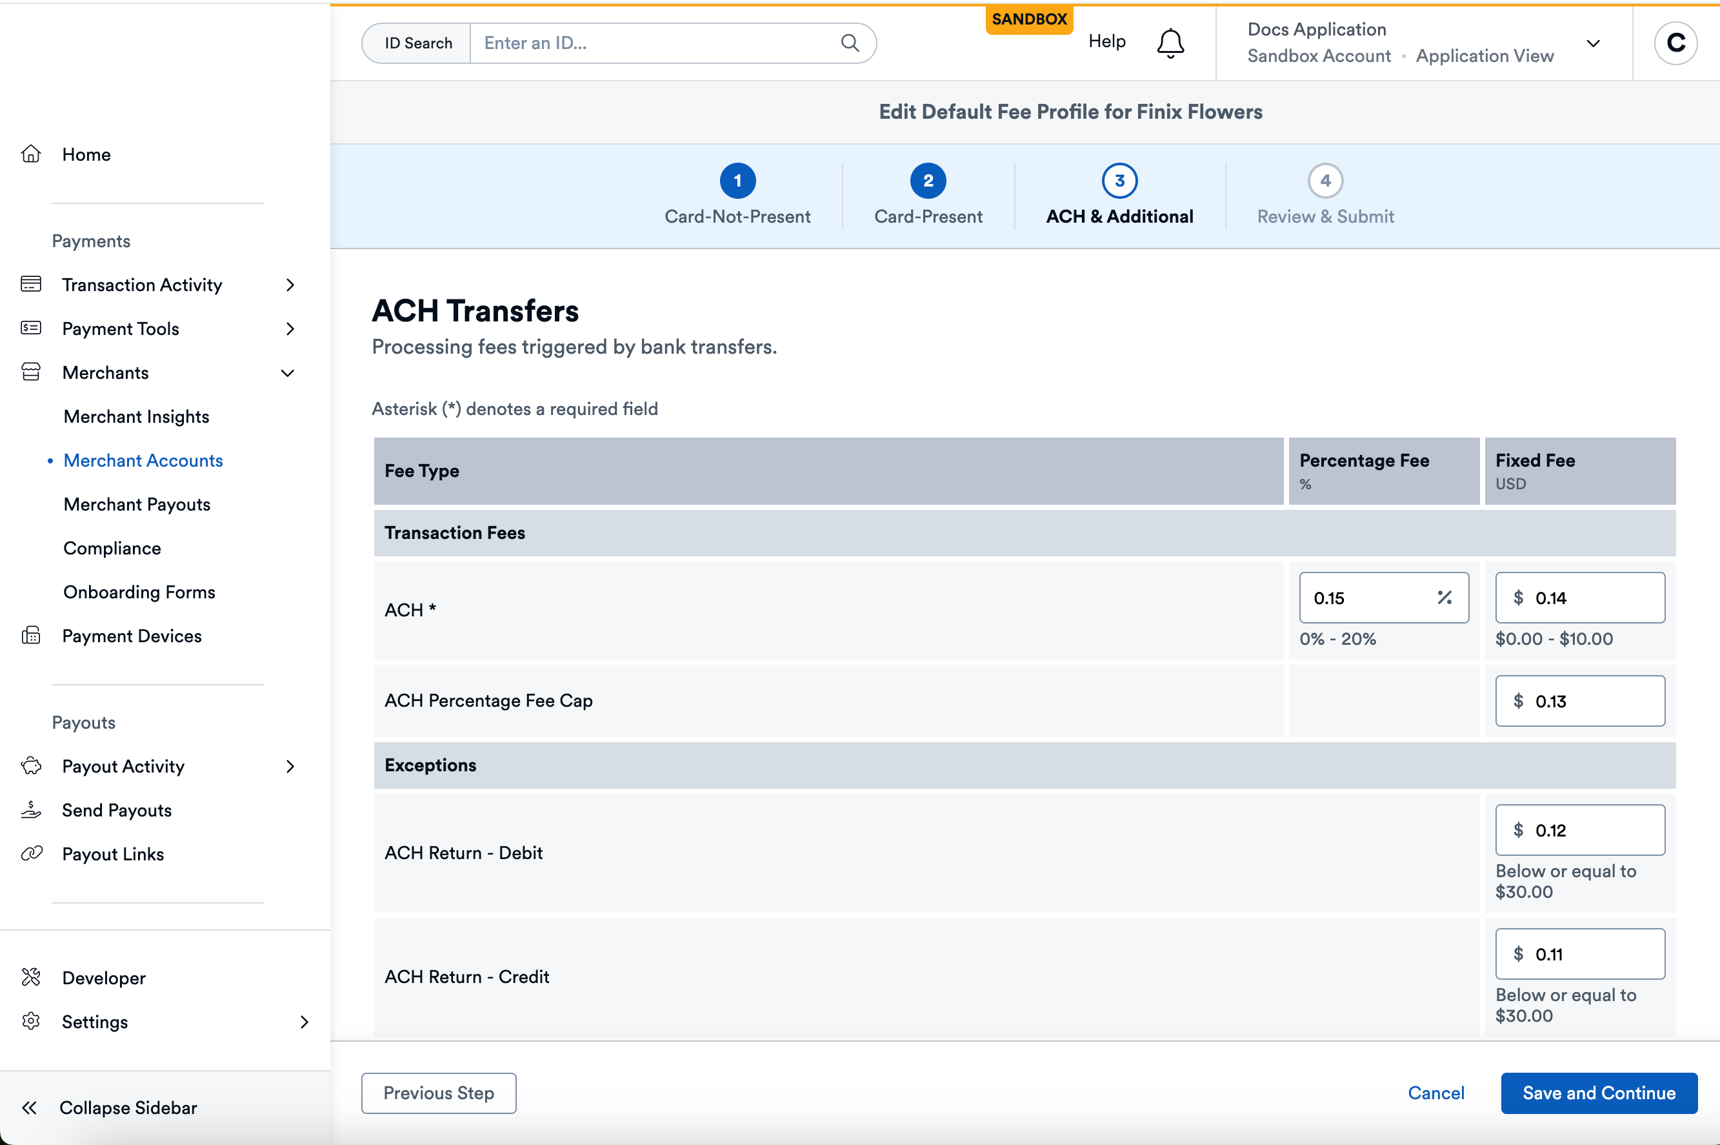
Task: Click the Cancel link
Action: pos(1435,1093)
